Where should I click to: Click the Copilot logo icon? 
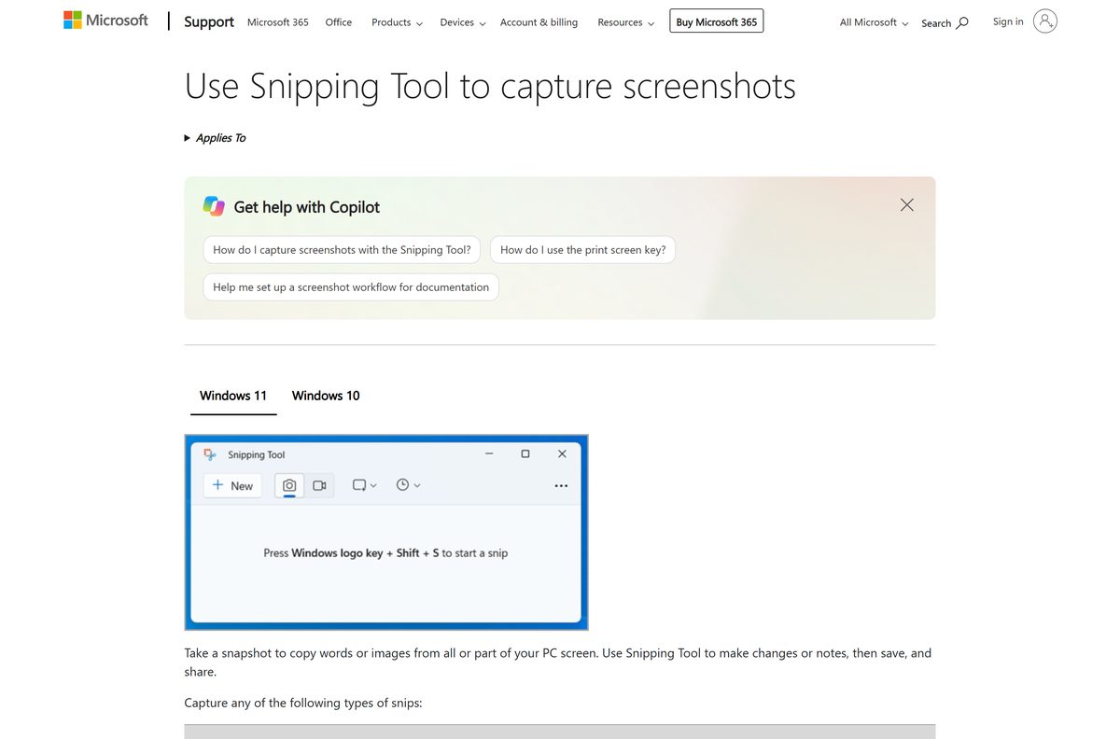click(x=214, y=206)
